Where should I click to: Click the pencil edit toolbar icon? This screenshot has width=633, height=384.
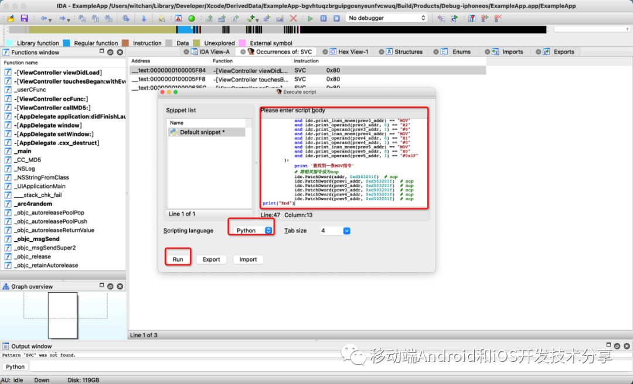click(x=280, y=19)
